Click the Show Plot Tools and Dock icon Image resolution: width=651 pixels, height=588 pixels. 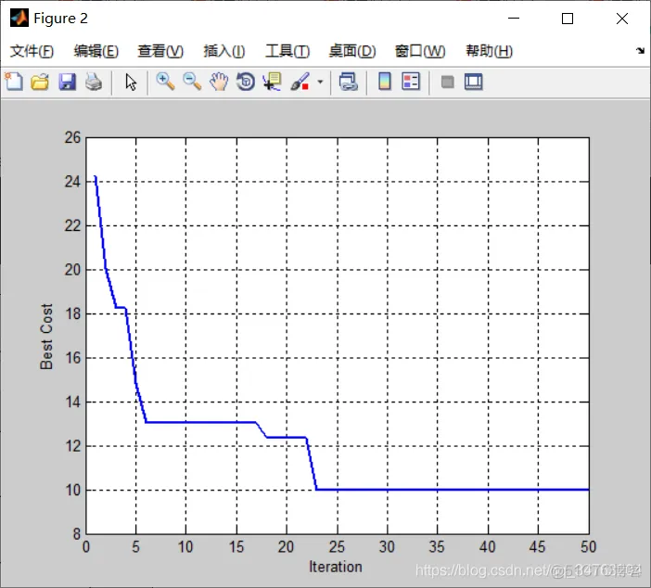[x=474, y=82]
